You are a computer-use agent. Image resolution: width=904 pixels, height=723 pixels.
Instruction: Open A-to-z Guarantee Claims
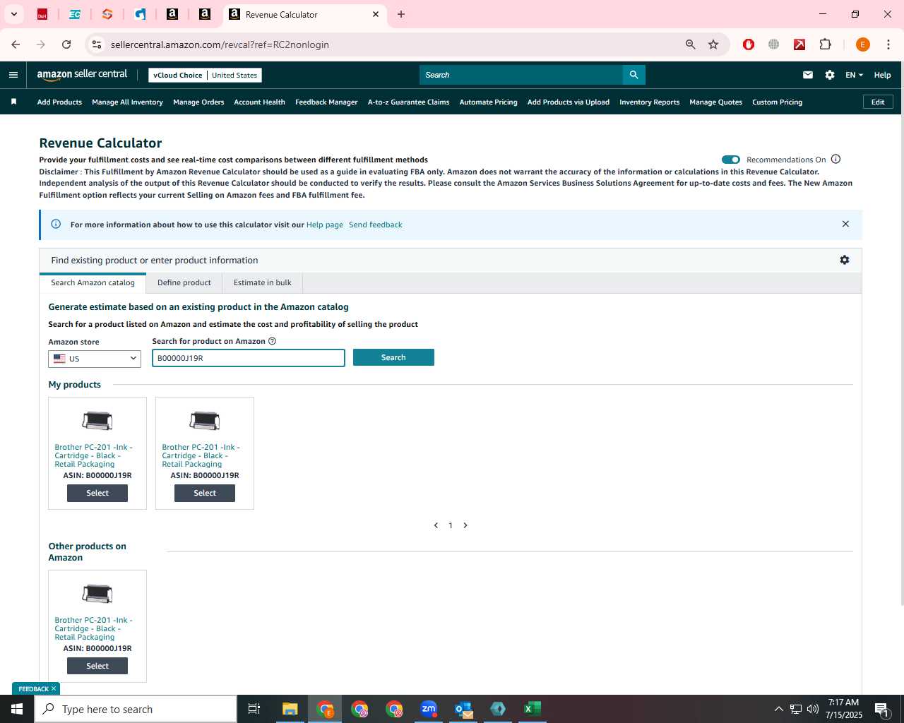(408, 102)
